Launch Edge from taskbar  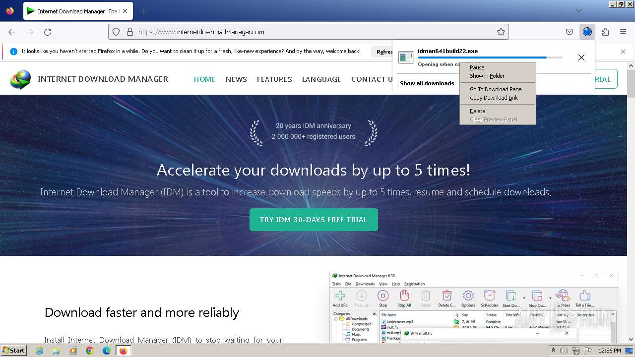(x=107, y=351)
